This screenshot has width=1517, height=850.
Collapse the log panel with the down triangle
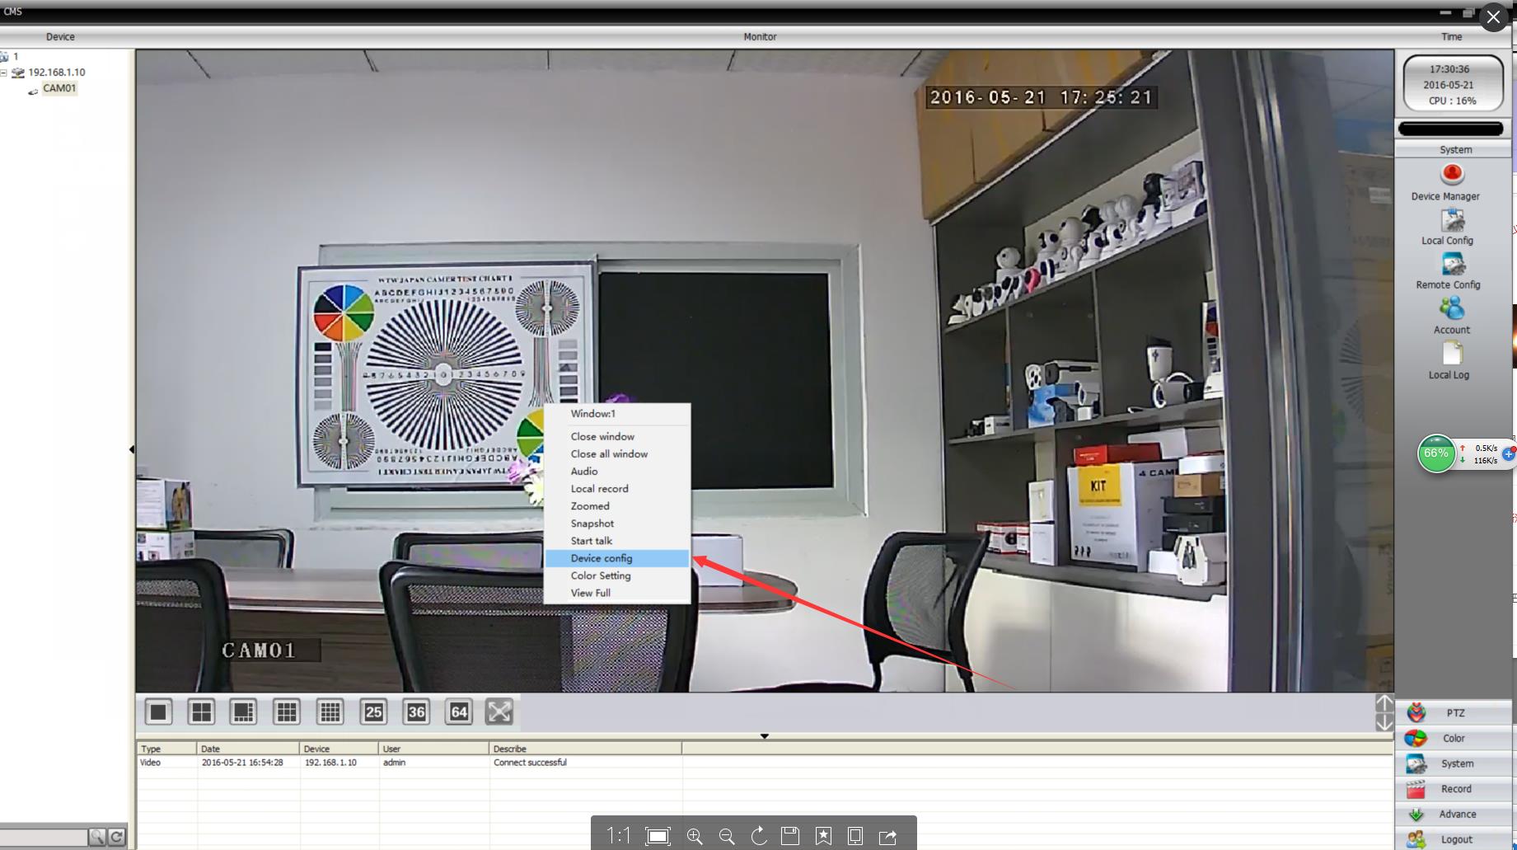pos(764,736)
